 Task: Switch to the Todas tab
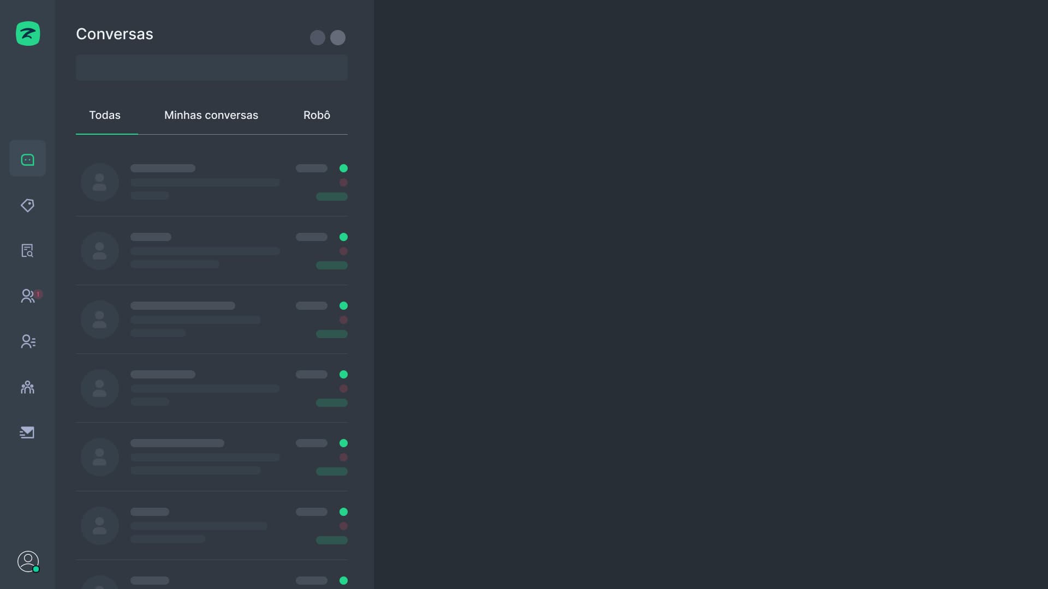(x=105, y=115)
